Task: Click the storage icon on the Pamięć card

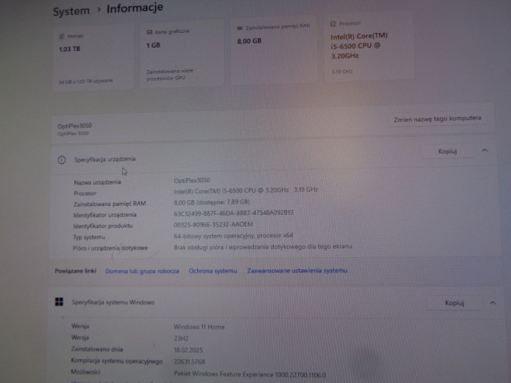Action: point(62,36)
